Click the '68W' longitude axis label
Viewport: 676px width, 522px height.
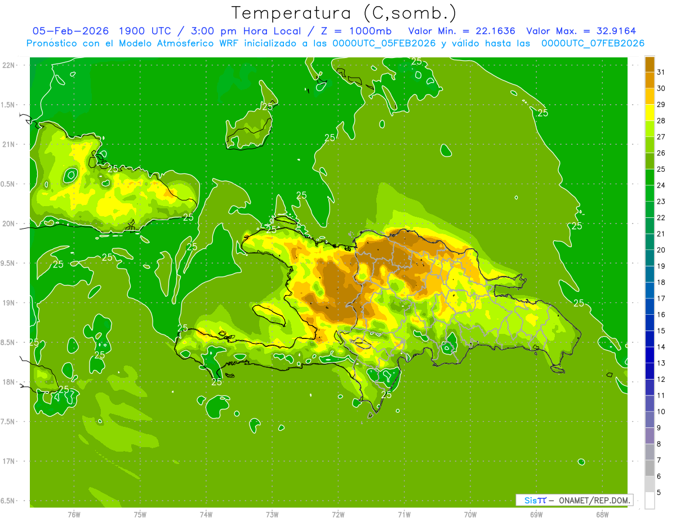[x=602, y=515]
